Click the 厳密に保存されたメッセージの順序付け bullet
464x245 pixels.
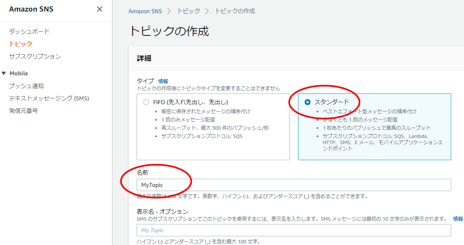[206, 112]
